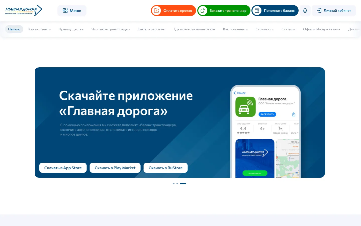Screen dimensions: 361x226
Task: Click the active third slide indicator
Action: click(x=183, y=184)
